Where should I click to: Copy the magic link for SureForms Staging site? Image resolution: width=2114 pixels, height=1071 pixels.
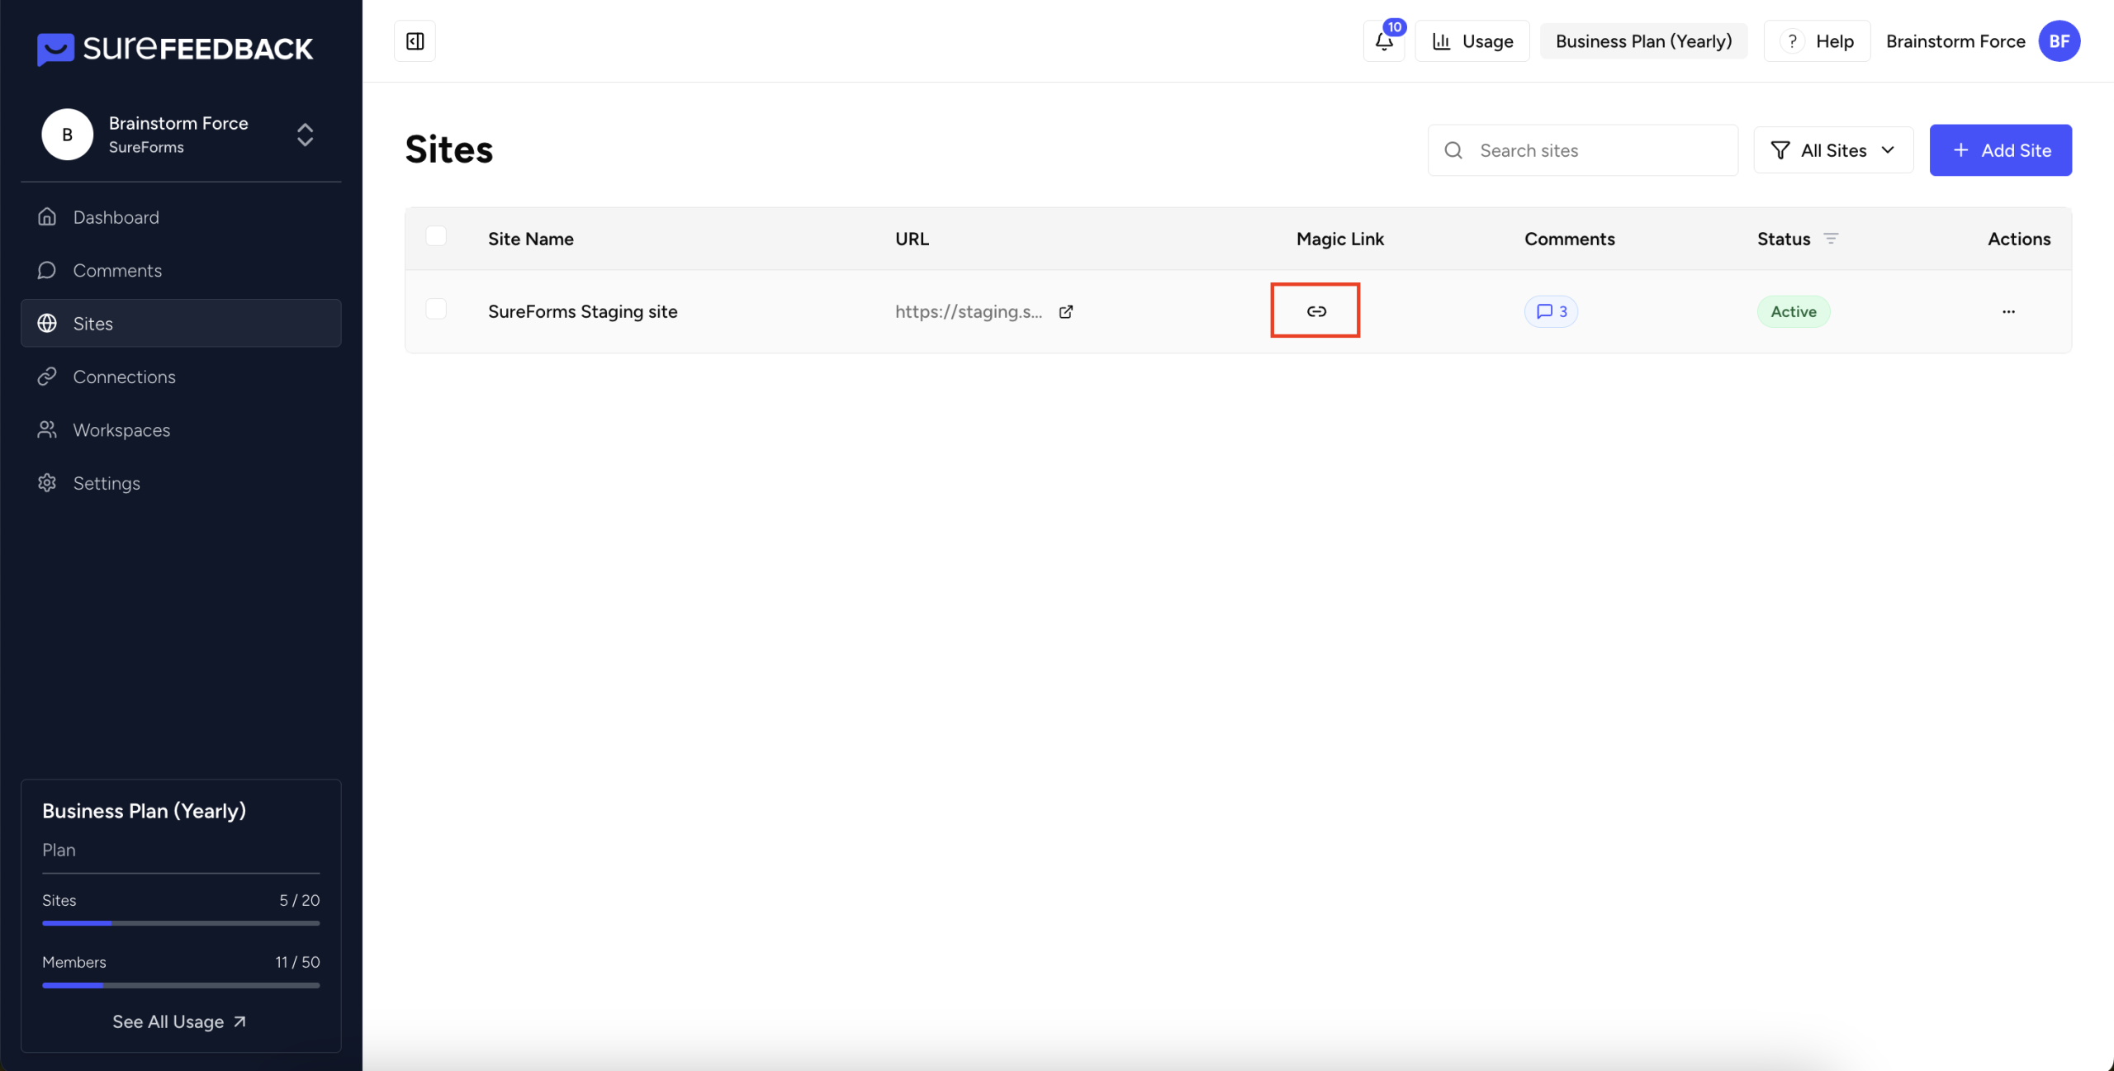coord(1315,311)
